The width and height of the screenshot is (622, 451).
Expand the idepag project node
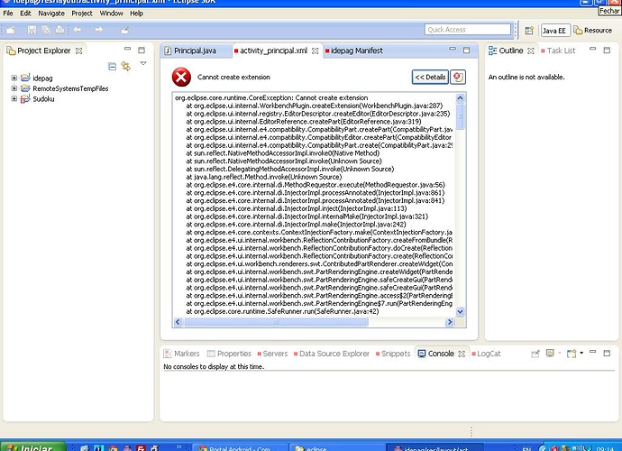pyautogui.click(x=14, y=78)
